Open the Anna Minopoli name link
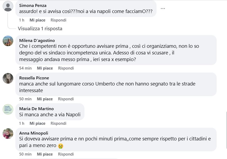Image resolution: width=227 pixels, height=159 pixels. (x=34, y=133)
